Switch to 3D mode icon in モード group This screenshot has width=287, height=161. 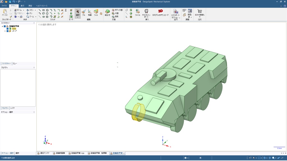(71, 16)
